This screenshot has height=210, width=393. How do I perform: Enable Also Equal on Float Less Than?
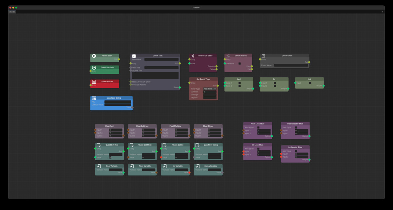pos(258,128)
